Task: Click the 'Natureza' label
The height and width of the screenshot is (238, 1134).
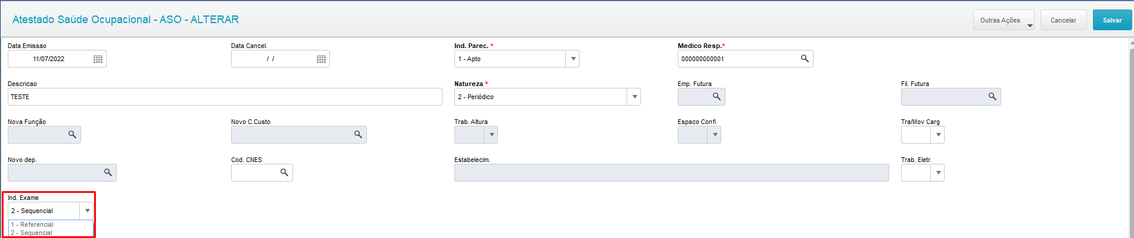Action: coord(469,84)
